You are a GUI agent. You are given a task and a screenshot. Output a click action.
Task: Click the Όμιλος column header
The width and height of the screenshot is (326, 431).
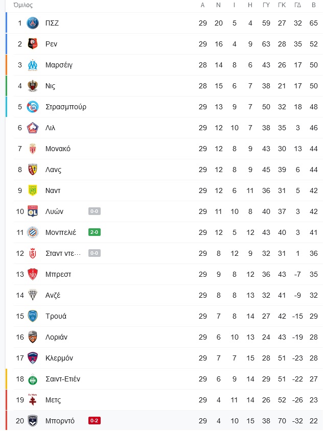[x=23, y=5]
